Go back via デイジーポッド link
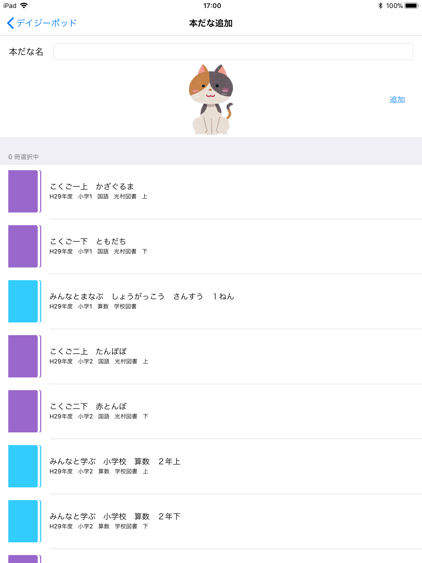The image size is (422, 563). (46, 23)
